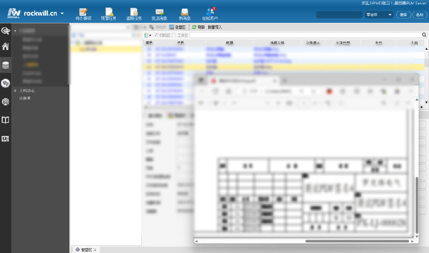429x253 pixels.
Task: Click the popup horizontal scrollbar thumb
Action: (357, 241)
